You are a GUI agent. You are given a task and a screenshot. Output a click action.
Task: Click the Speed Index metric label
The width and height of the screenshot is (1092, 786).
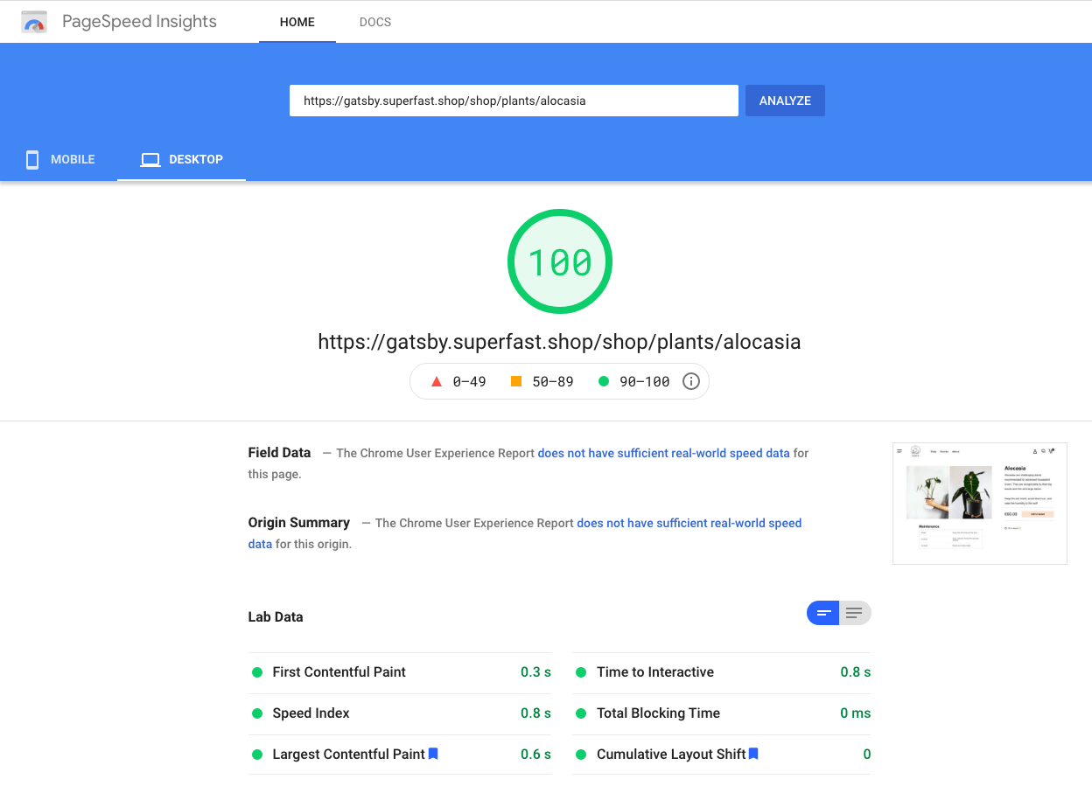coord(311,713)
